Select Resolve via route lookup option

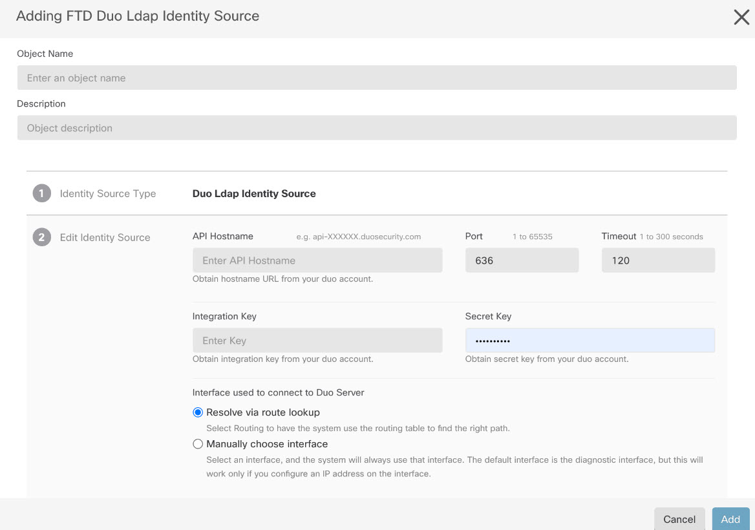[198, 412]
